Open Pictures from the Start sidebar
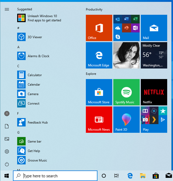173x181 pixels. click(x=7, y=139)
